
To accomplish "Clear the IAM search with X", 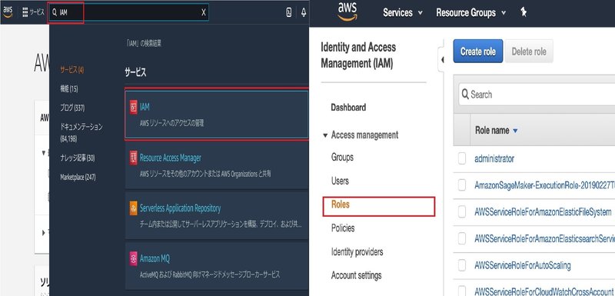I will (204, 12).
